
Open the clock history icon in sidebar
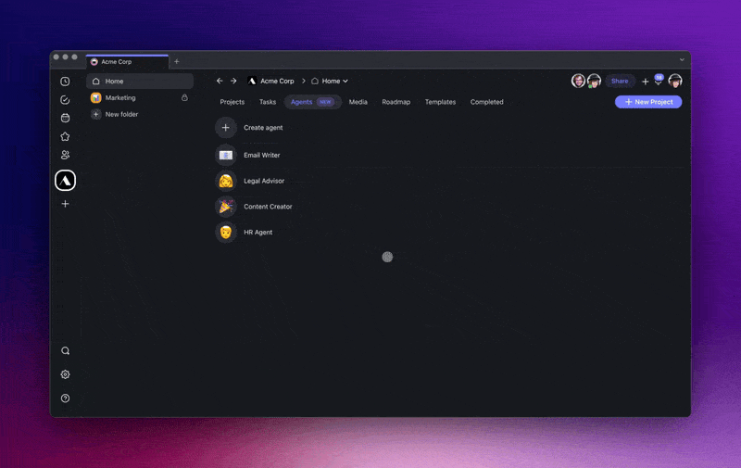65,82
